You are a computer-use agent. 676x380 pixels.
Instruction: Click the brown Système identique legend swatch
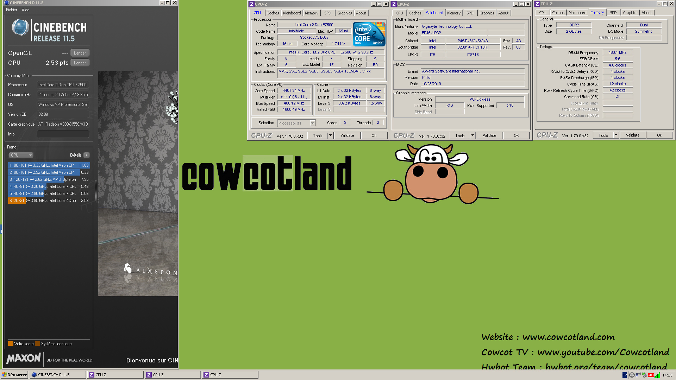pyautogui.click(x=37, y=344)
